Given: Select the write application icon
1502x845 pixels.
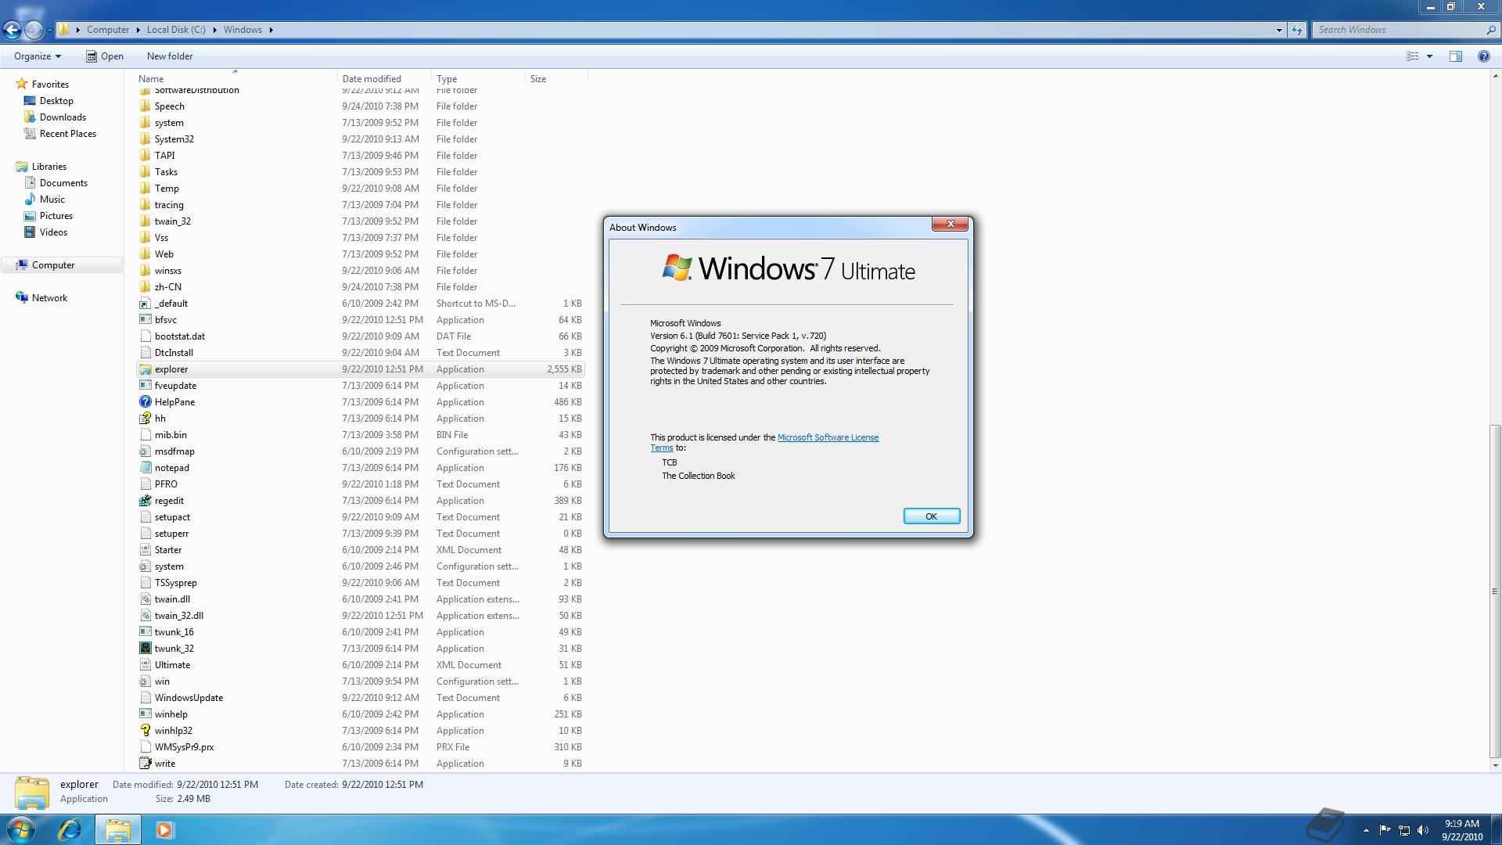Looking at the screenshot, I should point(146,764).
